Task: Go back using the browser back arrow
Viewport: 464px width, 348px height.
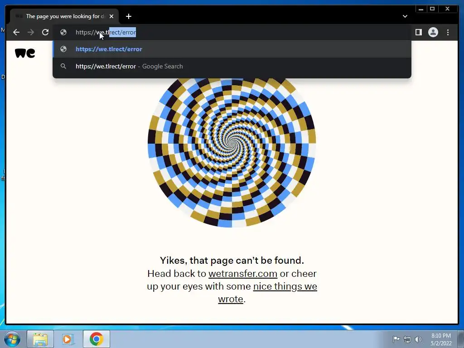Action: [16, 32]
